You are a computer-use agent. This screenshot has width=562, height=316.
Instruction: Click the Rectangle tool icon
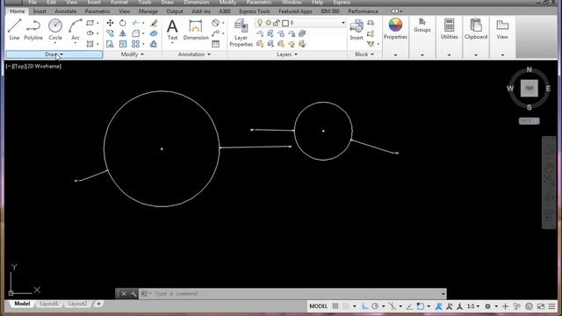coord(90,23)
